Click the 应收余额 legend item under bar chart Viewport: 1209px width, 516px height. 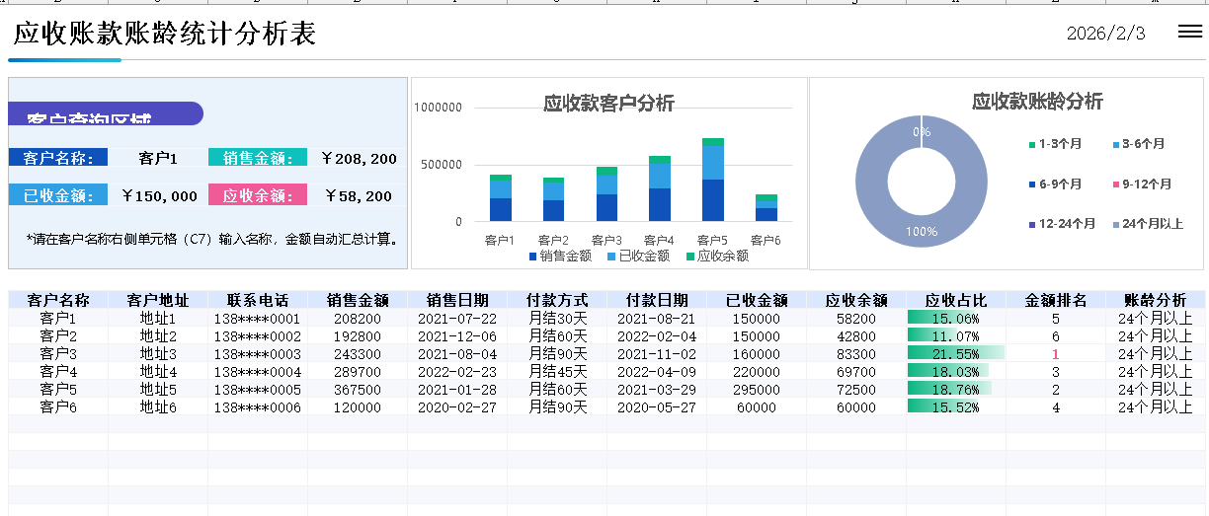pyautogui.click(x=716, y=257)
